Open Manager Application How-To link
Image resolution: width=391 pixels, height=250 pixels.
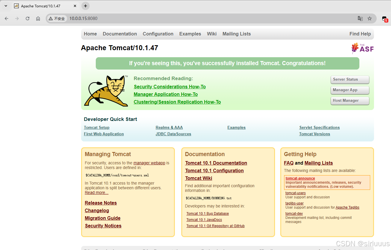[x=166, y=94]
